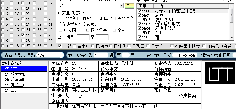Click the 含义 button
Image resolution: width=236 pixels, height=109 pixels.
tap(130, 6)
